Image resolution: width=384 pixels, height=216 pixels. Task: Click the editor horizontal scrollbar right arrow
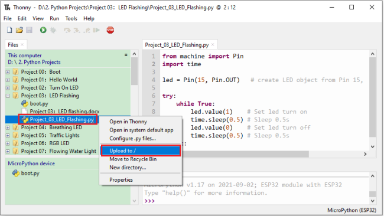coord(365,154)
